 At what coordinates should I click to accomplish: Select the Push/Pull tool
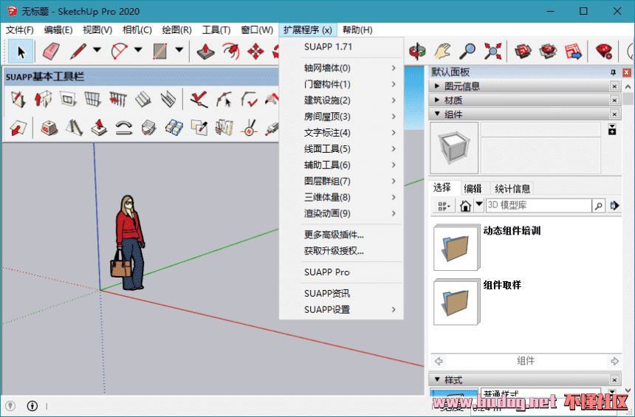(206, 51)
